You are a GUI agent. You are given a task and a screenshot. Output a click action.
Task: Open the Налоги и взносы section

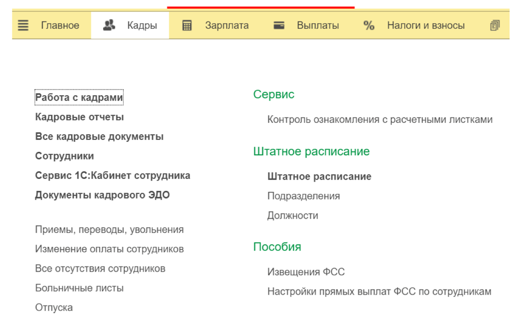click(425, 25)
